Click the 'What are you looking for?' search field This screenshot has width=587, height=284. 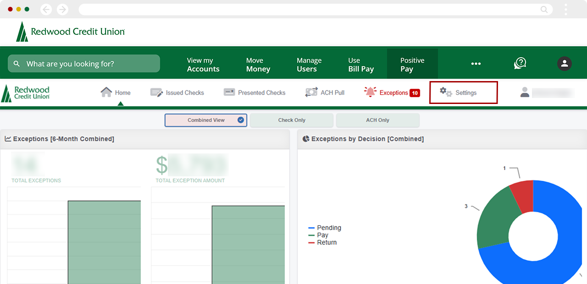point(84,64)
